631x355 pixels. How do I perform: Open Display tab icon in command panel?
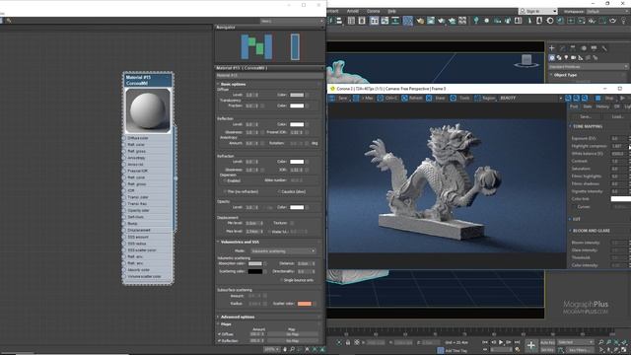[x=594, y=48]
